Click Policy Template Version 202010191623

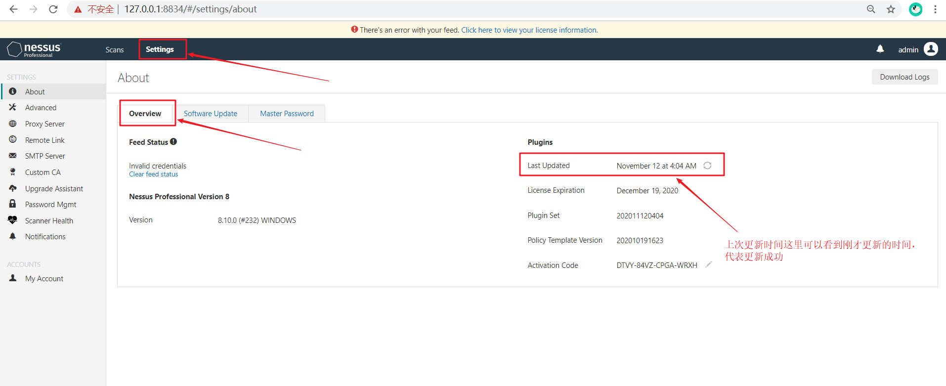640,240
